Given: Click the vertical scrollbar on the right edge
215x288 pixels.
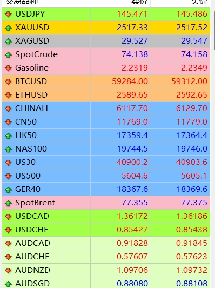Looking at the screenshot, I should point(213,144).
